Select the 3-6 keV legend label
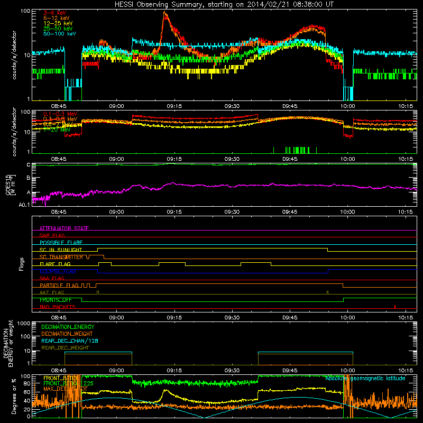Screen dimensions: 423x423 55,13
